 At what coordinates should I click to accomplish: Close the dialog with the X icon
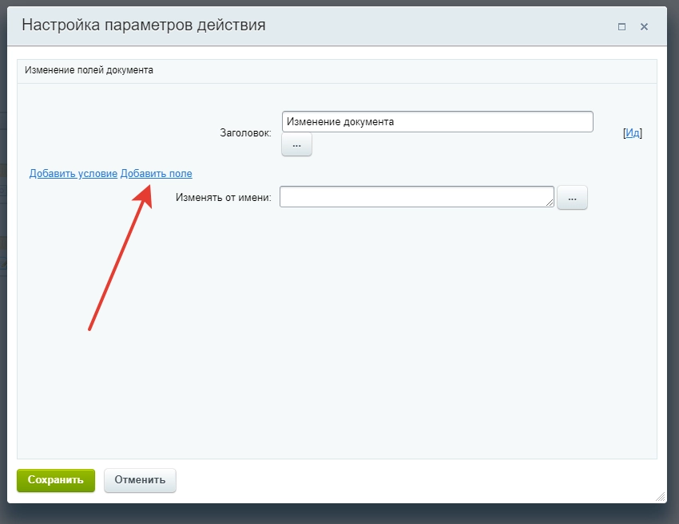[644, 26]
